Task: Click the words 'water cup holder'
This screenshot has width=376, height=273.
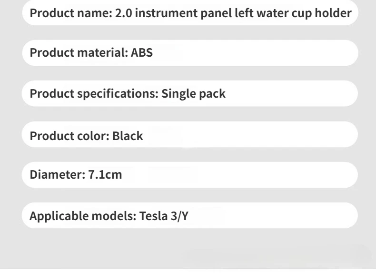Action: coord(304,13)
